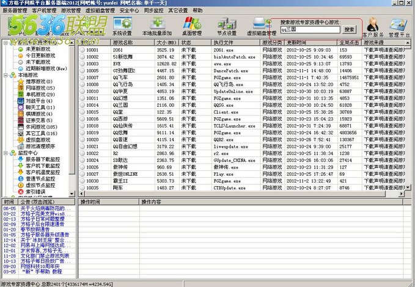Select the radio circle for QQ飞车 row
415x287 pixels.
83,77
